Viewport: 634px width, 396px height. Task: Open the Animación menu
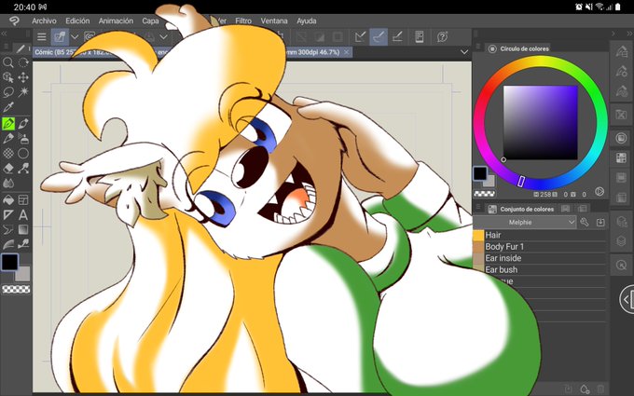pyautogui.click(x=116, y=21)
